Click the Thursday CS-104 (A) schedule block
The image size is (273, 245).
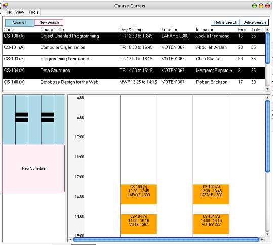click(211, 224)
